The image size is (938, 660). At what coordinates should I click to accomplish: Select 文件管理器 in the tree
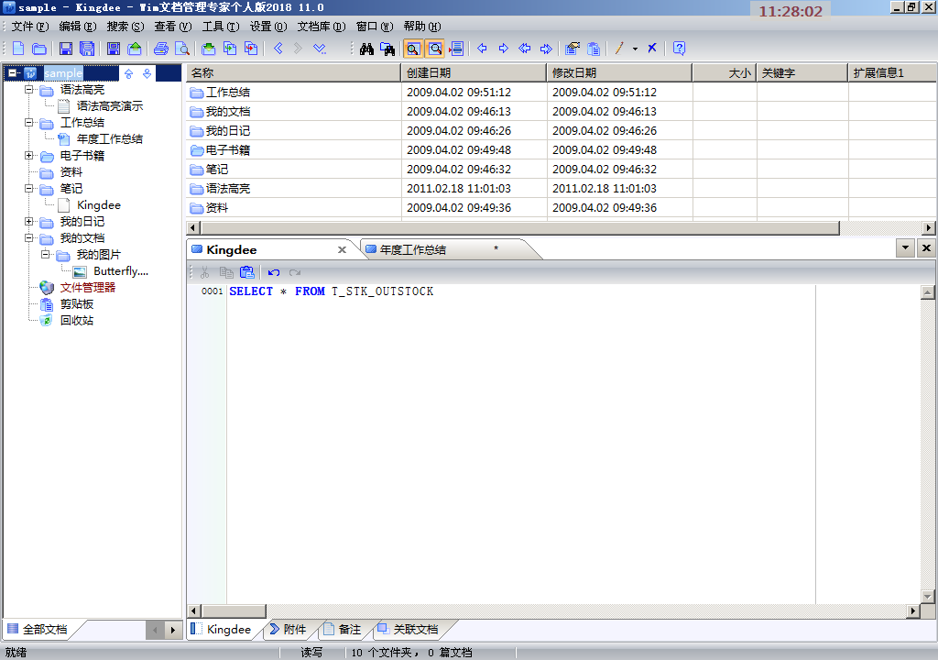tap(87, 288)
